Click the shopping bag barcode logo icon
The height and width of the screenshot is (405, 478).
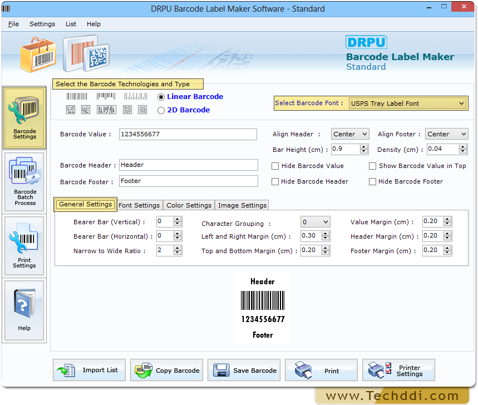pyautogui.click(x=38, y=55)
